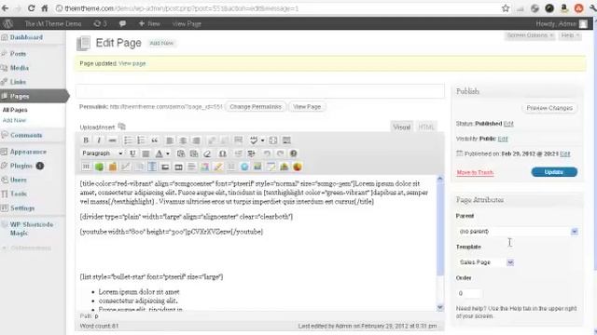The width and height of the screenshot is (597, 335).
Task: Insert ordered numbered list
Action: tap(141, 141)
